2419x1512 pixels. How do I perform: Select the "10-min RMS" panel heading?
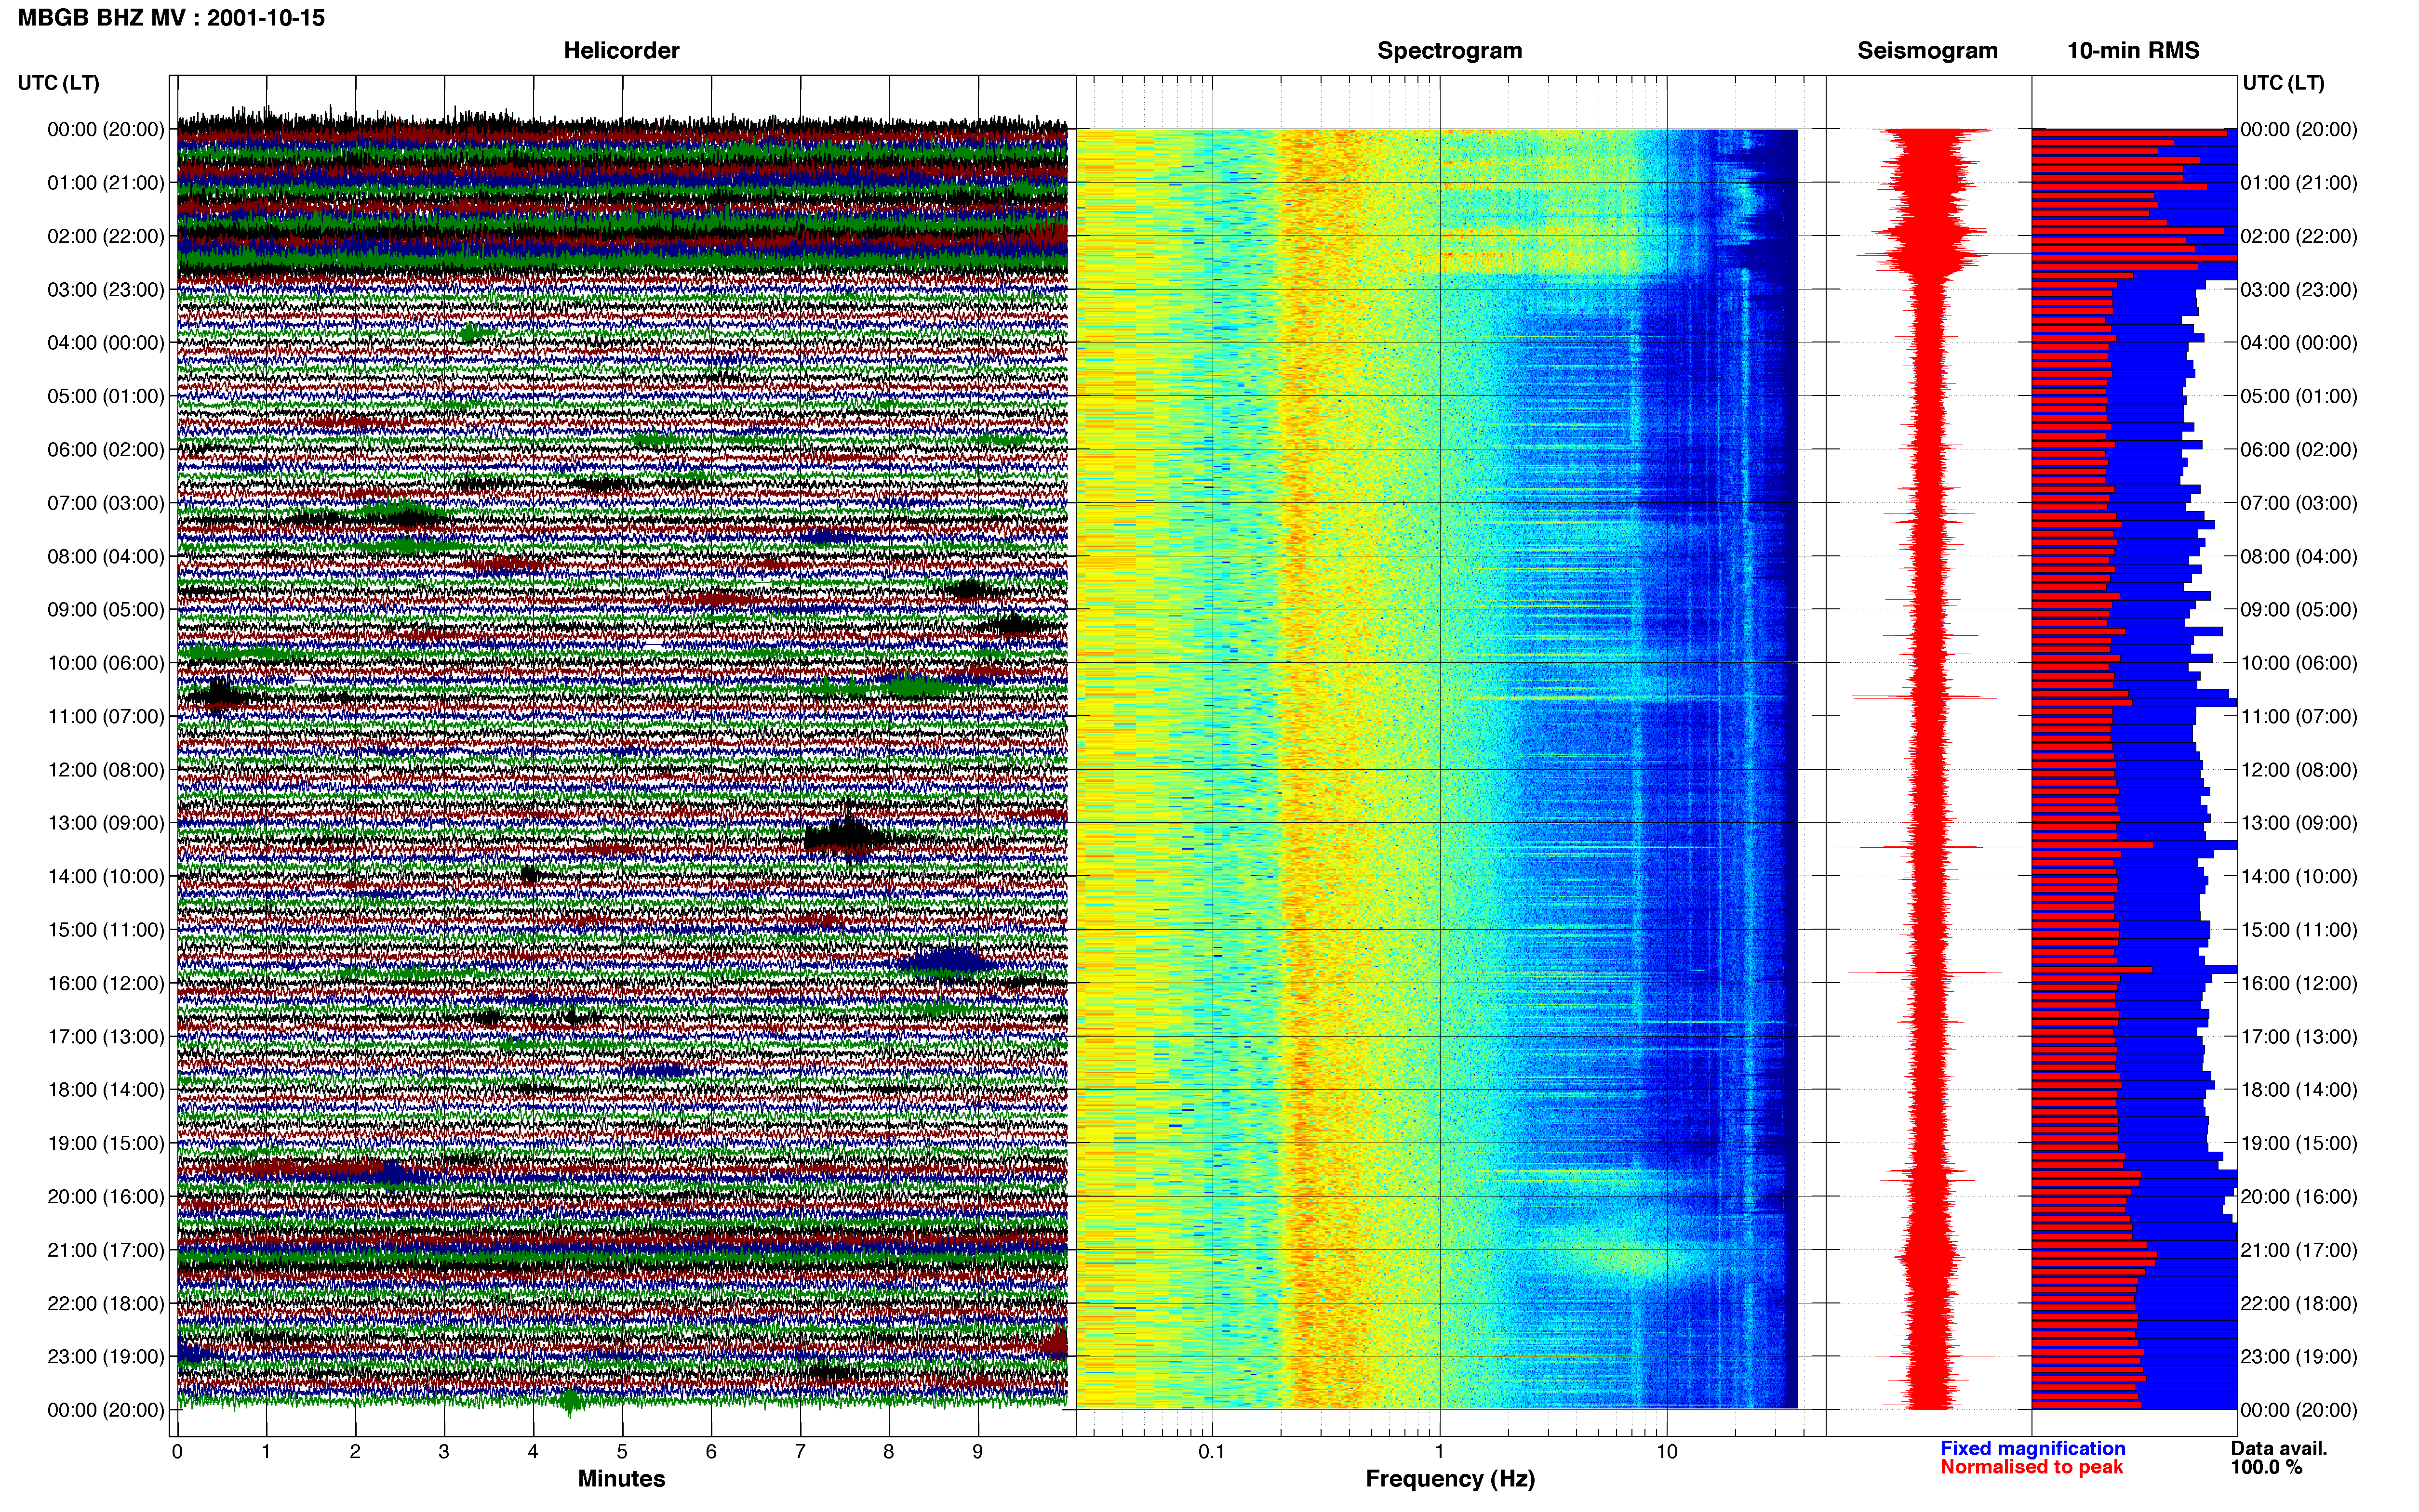tap(2133, 51)
